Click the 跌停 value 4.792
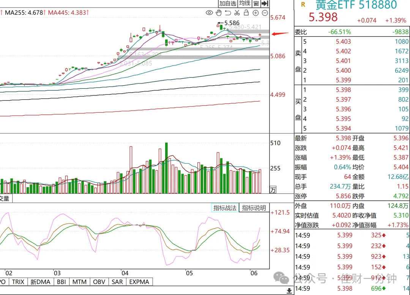Viewport: 410px width, 295px height. coord(401,196)
